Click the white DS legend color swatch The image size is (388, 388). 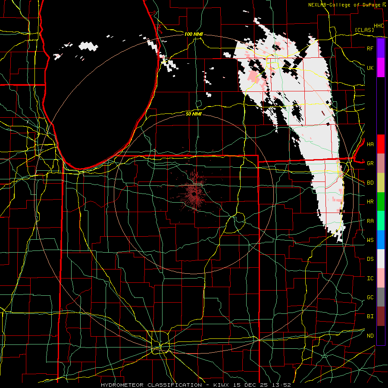(x=381, y=259)
